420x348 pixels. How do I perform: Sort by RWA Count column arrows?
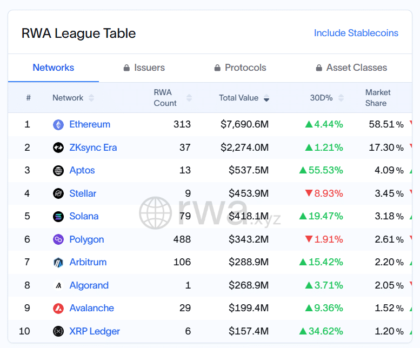click(189, 98)
